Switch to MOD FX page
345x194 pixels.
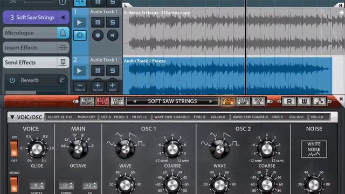tap(258, 101)
